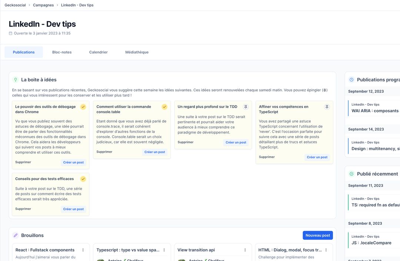Unpin the 'Comment utiliser la commande console.table' idea
Viewport: 400px width, 261px height.
[164, 107]
